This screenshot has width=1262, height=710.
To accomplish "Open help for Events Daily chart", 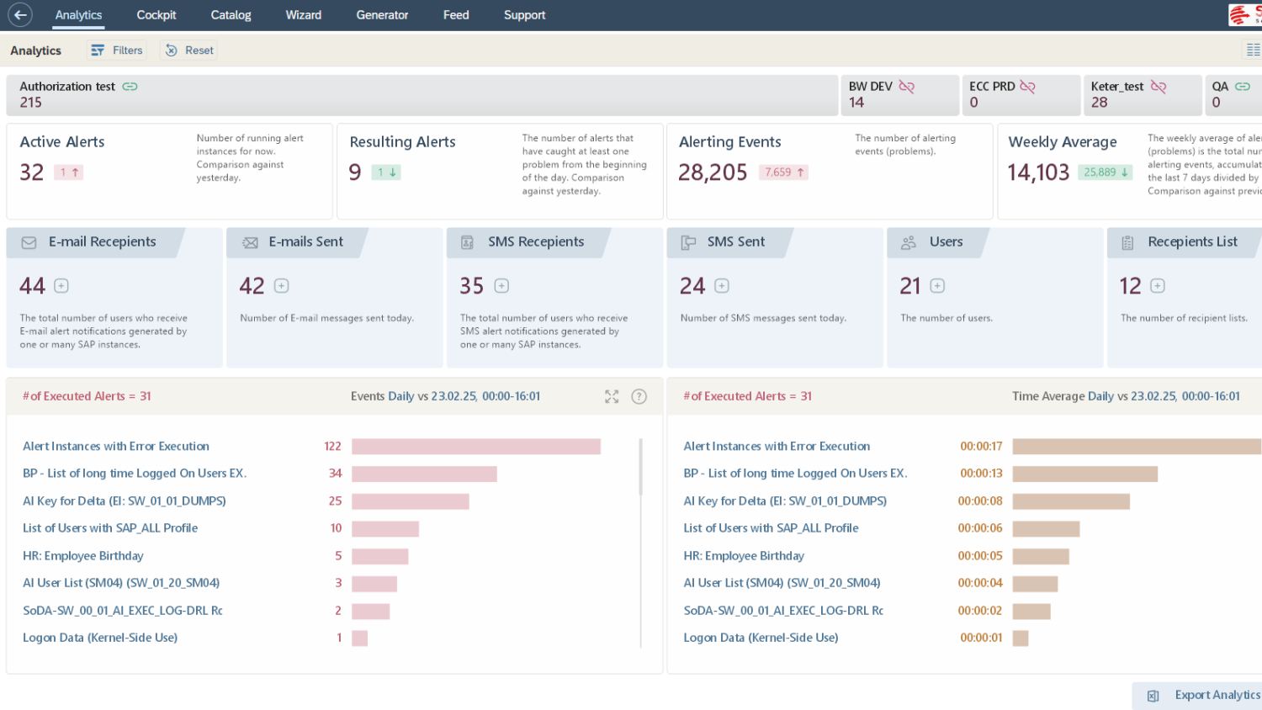I will [x=639, y=396].
